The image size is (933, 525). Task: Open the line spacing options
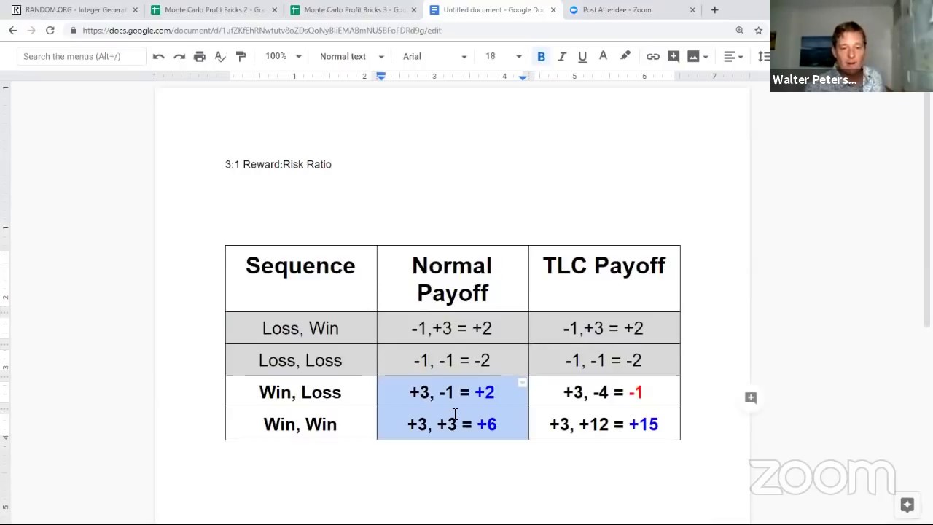[763, 56]
